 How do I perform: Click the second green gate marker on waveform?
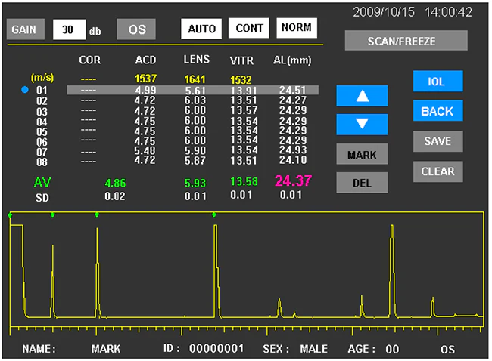[x=53, y=214]
